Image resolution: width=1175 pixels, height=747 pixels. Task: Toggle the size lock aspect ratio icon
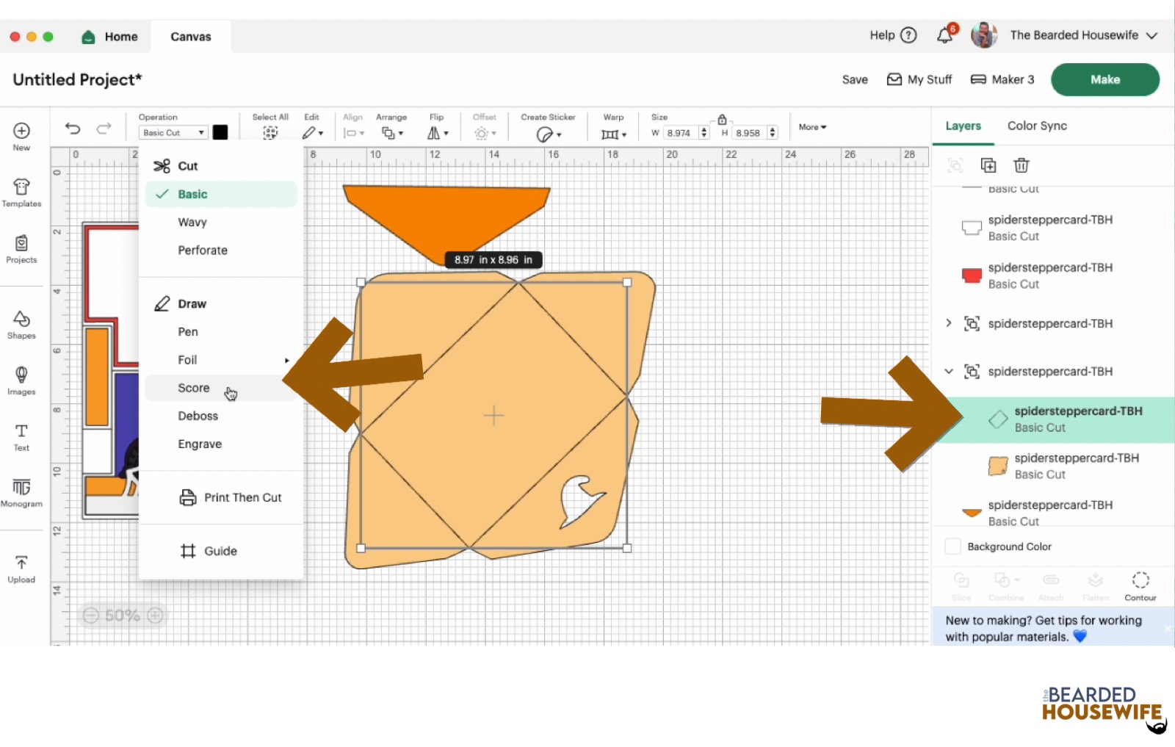(722, 120)
